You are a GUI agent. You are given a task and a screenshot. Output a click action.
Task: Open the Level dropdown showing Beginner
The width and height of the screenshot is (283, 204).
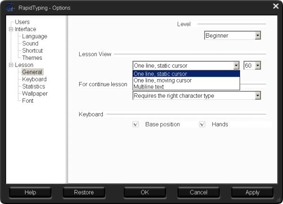click(x=233, y=35)
